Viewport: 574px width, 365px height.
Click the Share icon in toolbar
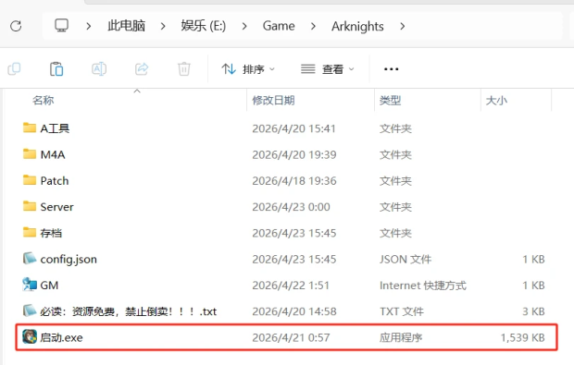pos(142,68)
